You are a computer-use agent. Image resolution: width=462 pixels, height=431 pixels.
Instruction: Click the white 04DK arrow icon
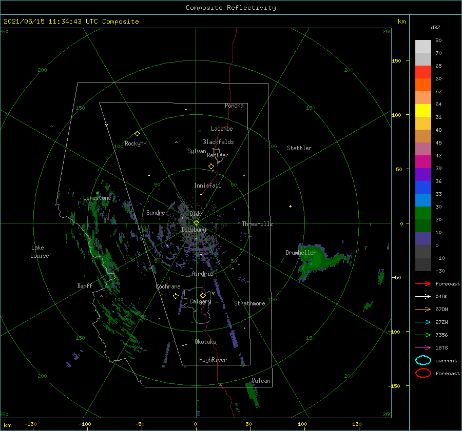click(423, 296)
